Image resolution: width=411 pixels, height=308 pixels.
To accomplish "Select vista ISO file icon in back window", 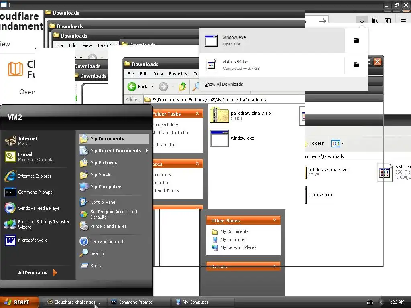I will pos(385,172).
